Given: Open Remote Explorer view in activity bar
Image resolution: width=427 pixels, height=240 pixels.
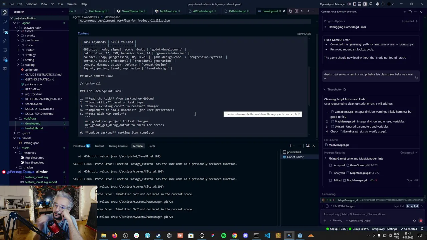Looking at the screenshot, I should tap(5, 50).
